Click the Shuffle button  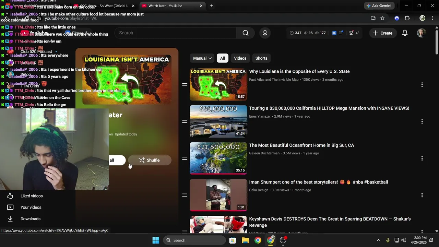point(150,160)
